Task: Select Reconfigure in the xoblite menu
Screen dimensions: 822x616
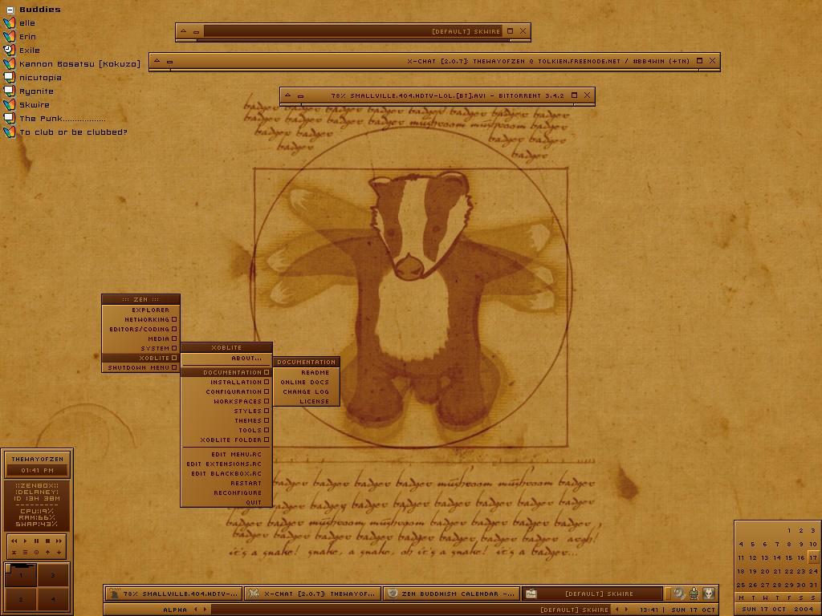Action: [x=226, y=493]
